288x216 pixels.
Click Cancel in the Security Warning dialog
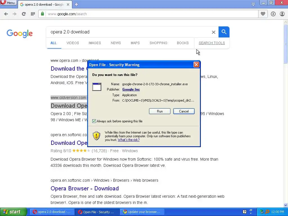(184, 111)
